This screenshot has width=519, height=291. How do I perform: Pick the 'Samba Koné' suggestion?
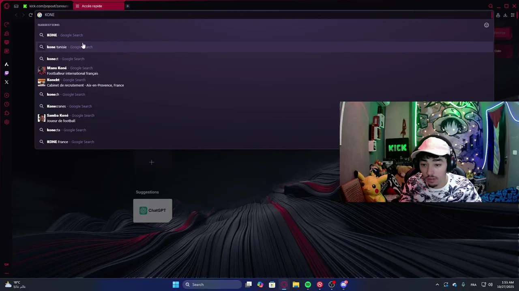point(264,118)
